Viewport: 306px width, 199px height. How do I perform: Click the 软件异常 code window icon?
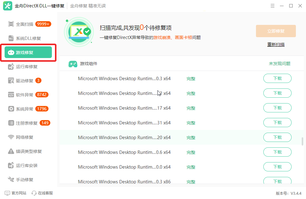pyautogui.click(x=11, y=95)
